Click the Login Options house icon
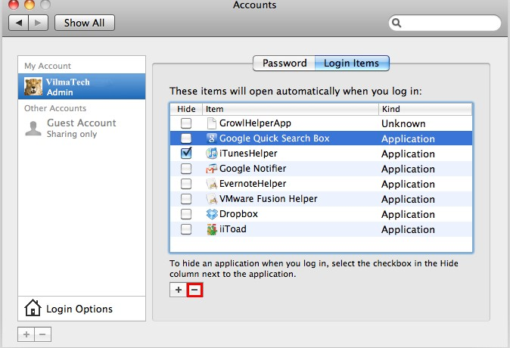This screenshot has width=510, height=348. pyautogui.click(x=33, y=308)
